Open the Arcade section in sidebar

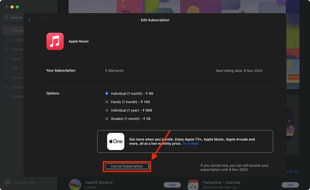[x=14, y=40]
